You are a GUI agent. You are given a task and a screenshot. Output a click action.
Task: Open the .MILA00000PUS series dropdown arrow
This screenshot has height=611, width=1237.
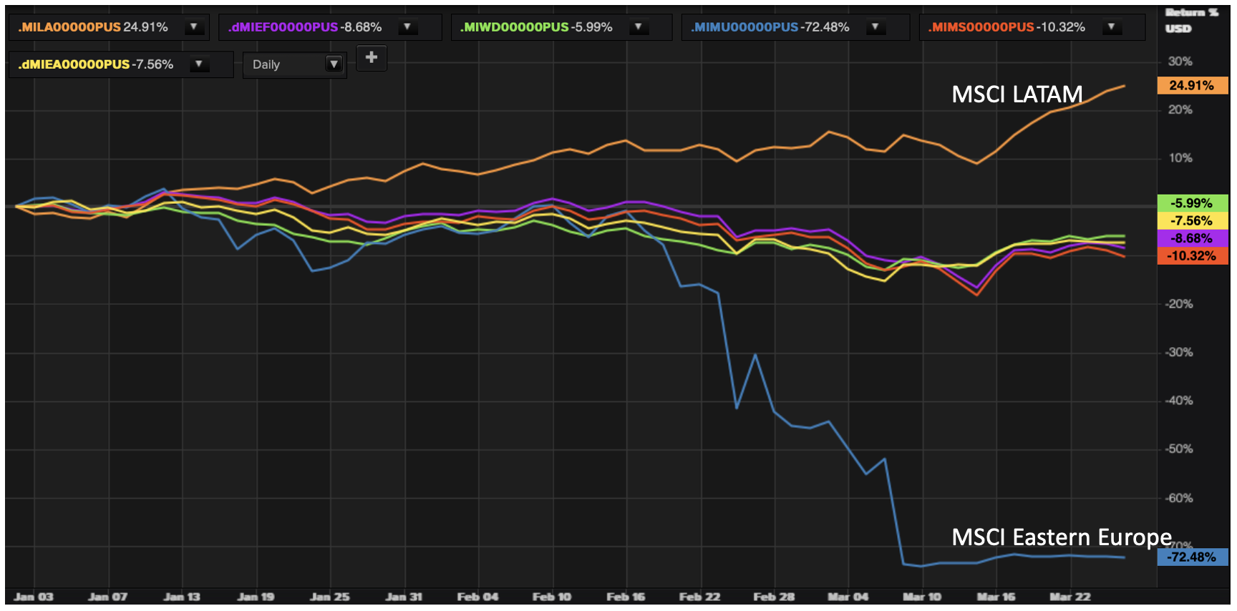coord(193,27)
